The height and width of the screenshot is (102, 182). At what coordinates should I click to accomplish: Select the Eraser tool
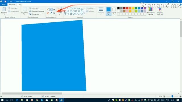point(48,13)
